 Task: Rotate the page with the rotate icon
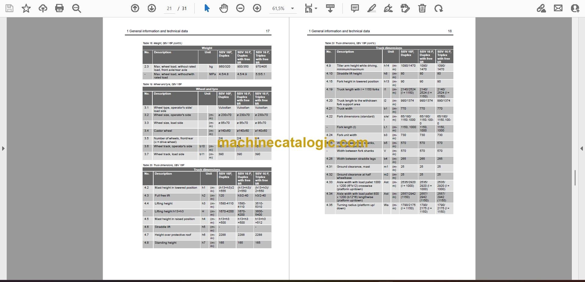click(439, 8)
